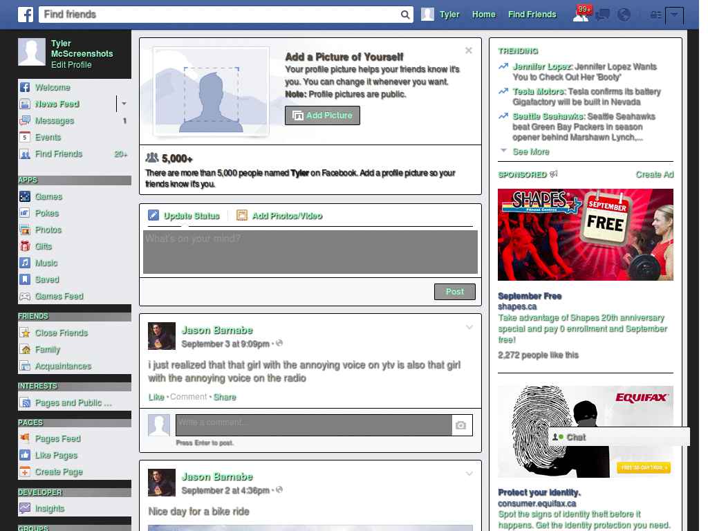Open the Photos app icon

click(25, 230)
